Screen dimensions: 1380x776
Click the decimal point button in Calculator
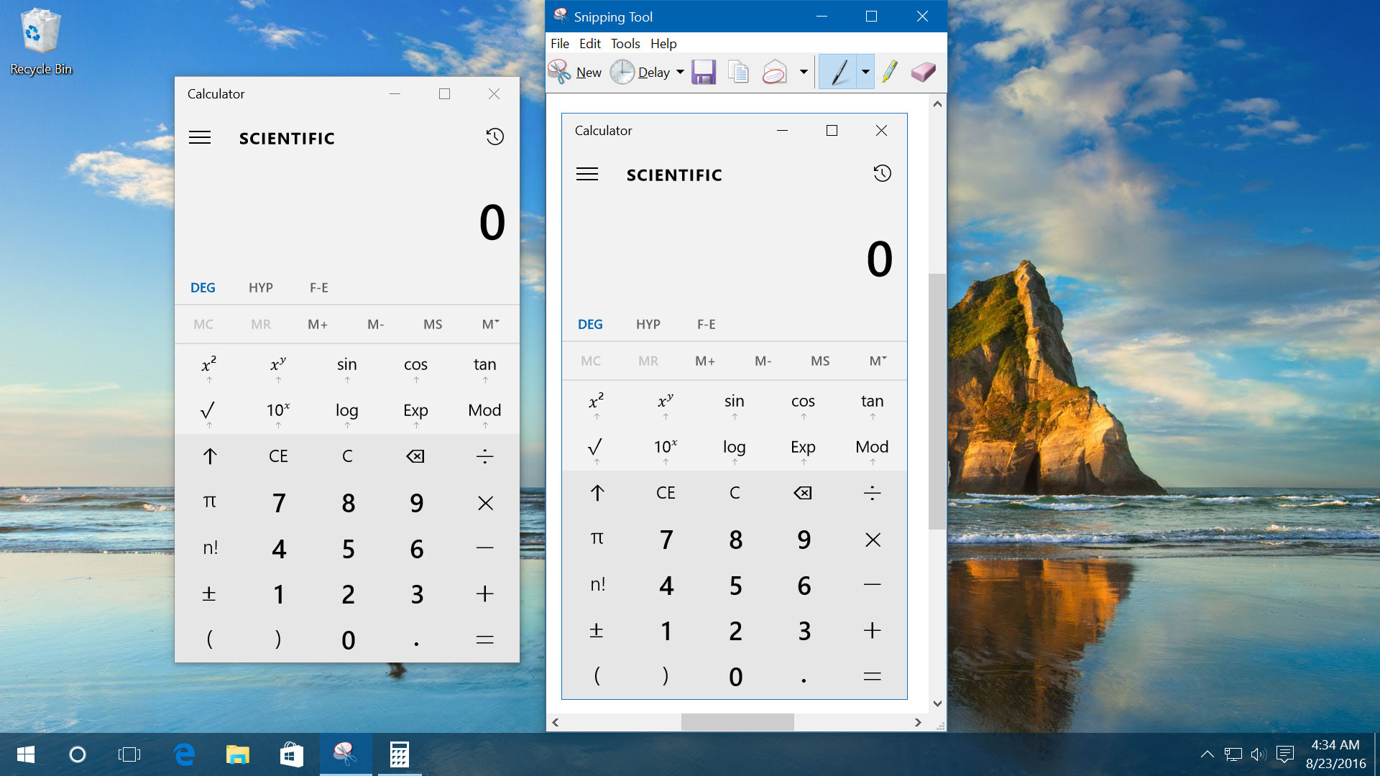(x=416, y=639)
